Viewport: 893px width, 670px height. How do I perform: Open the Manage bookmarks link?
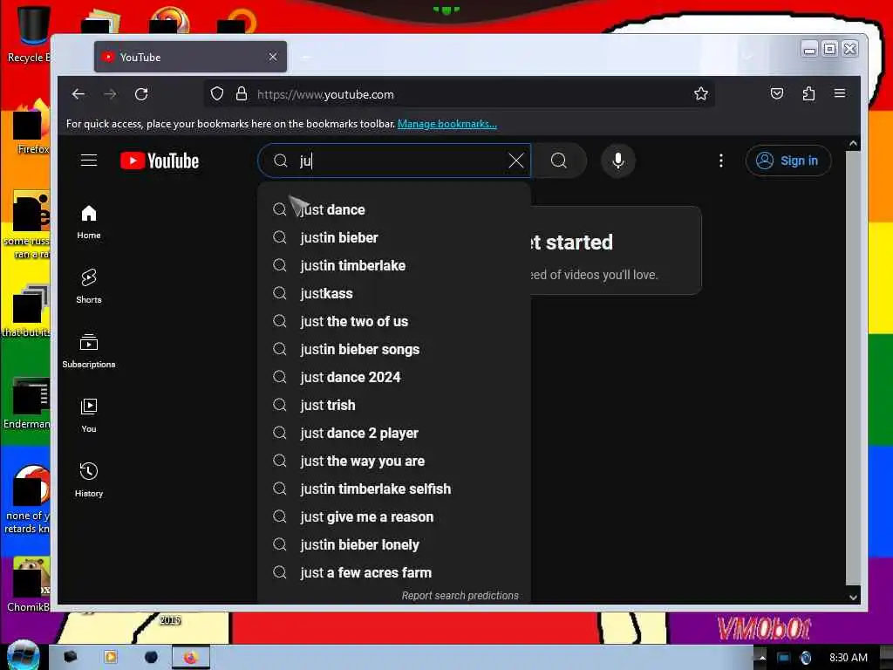447,124
